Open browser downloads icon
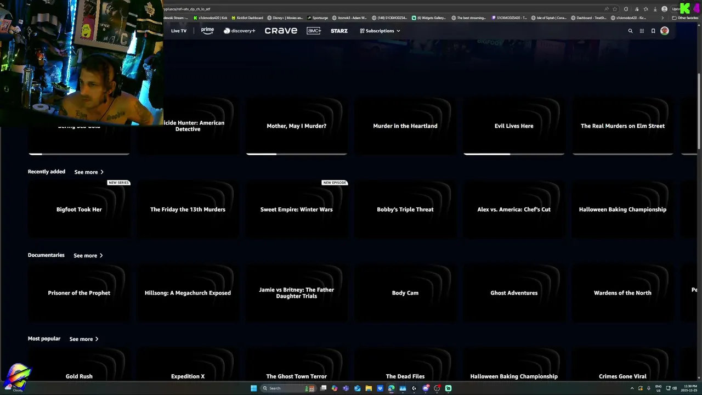 click(x=655, y=9)
